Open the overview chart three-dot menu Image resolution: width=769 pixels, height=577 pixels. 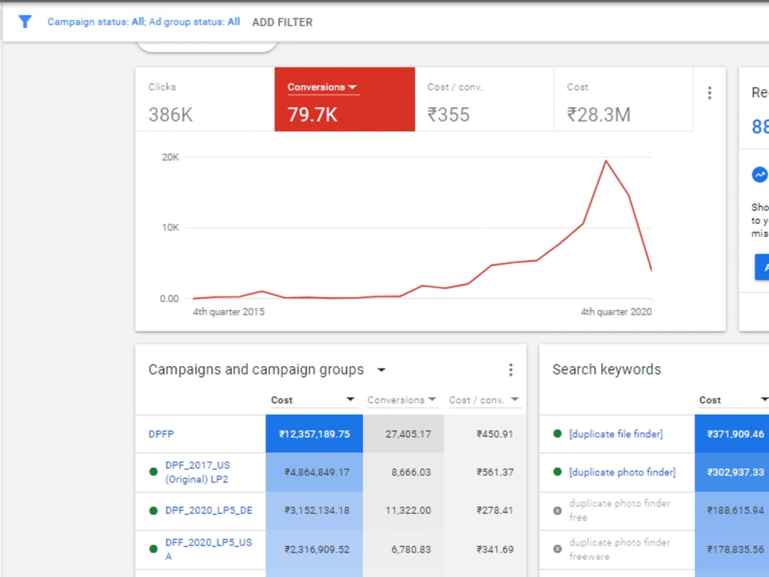710,93
